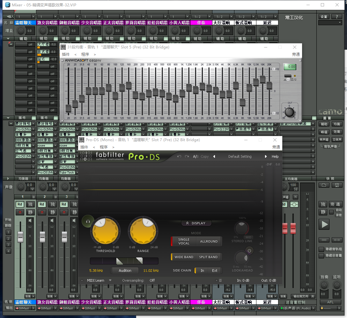Select Wide Band processing in Pro-DS
Screen dimensions: 347x318
[x=184, y=257]
